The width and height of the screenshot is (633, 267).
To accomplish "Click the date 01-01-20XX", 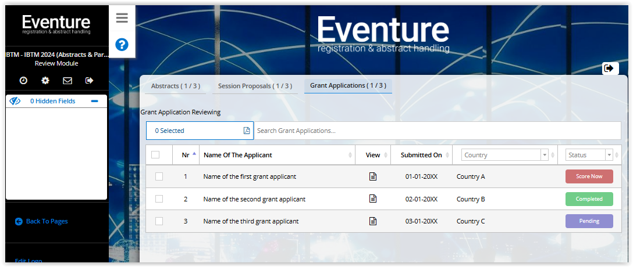I will (421, 176).
